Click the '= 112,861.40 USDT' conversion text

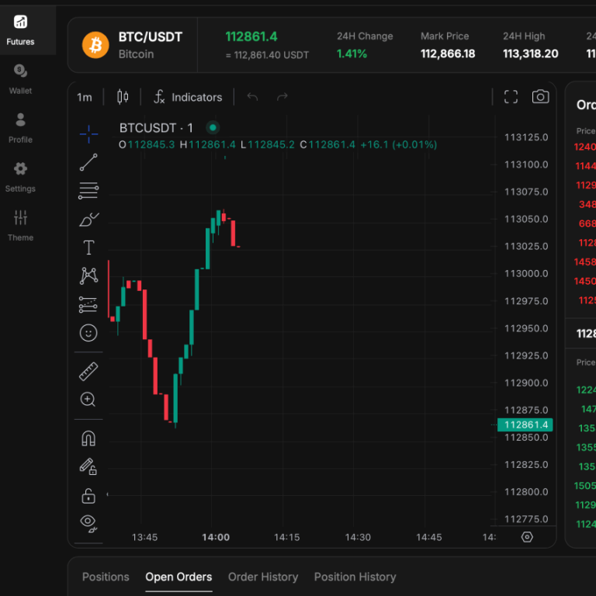click(267, 55)
